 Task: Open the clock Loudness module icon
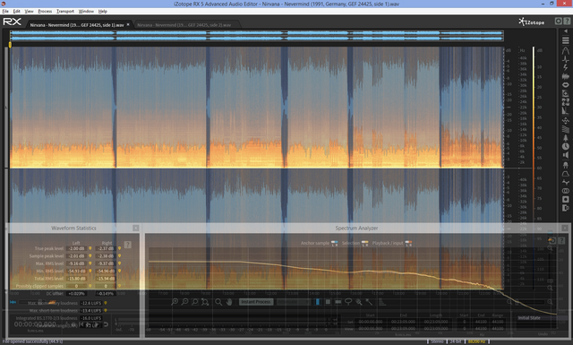coord(566,147)
